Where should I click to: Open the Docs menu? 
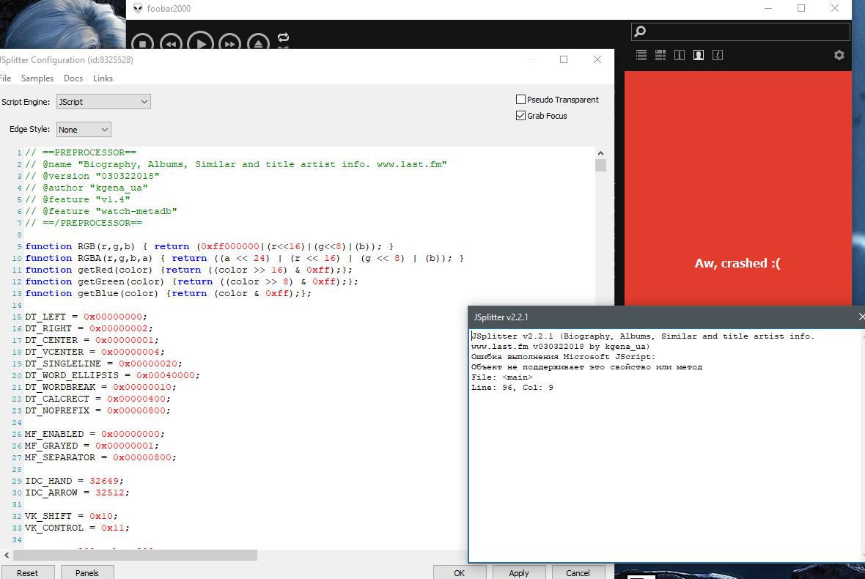point(73,78)
